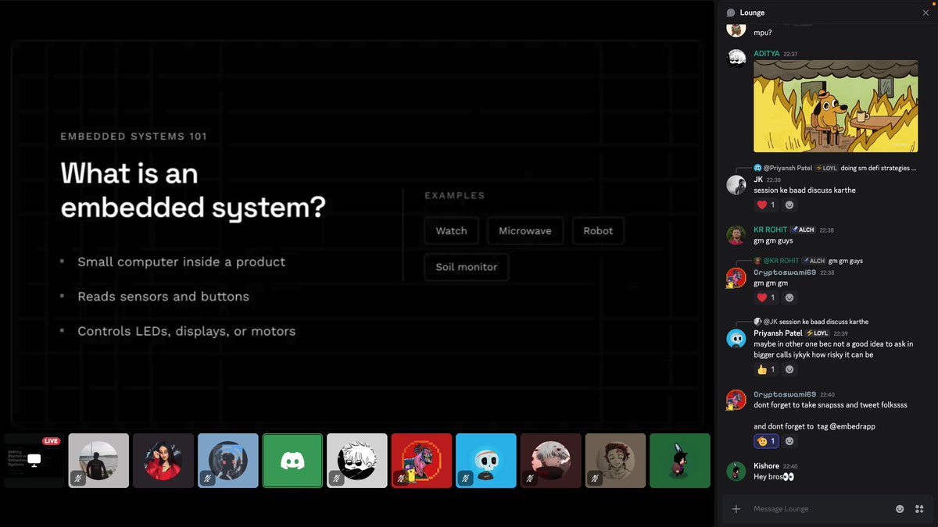Click the Lounge chat bubble icon
The image size is (938, 527).
[x=731, y=12]
